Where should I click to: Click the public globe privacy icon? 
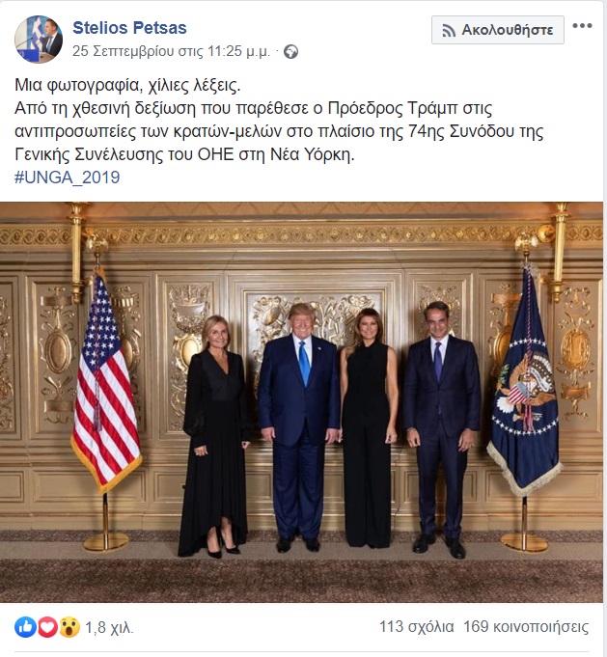point(291,51)
